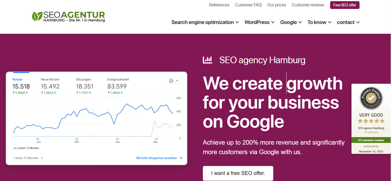Click the bar chart icon beside heading
391x181 pixels.
(207, 60)
